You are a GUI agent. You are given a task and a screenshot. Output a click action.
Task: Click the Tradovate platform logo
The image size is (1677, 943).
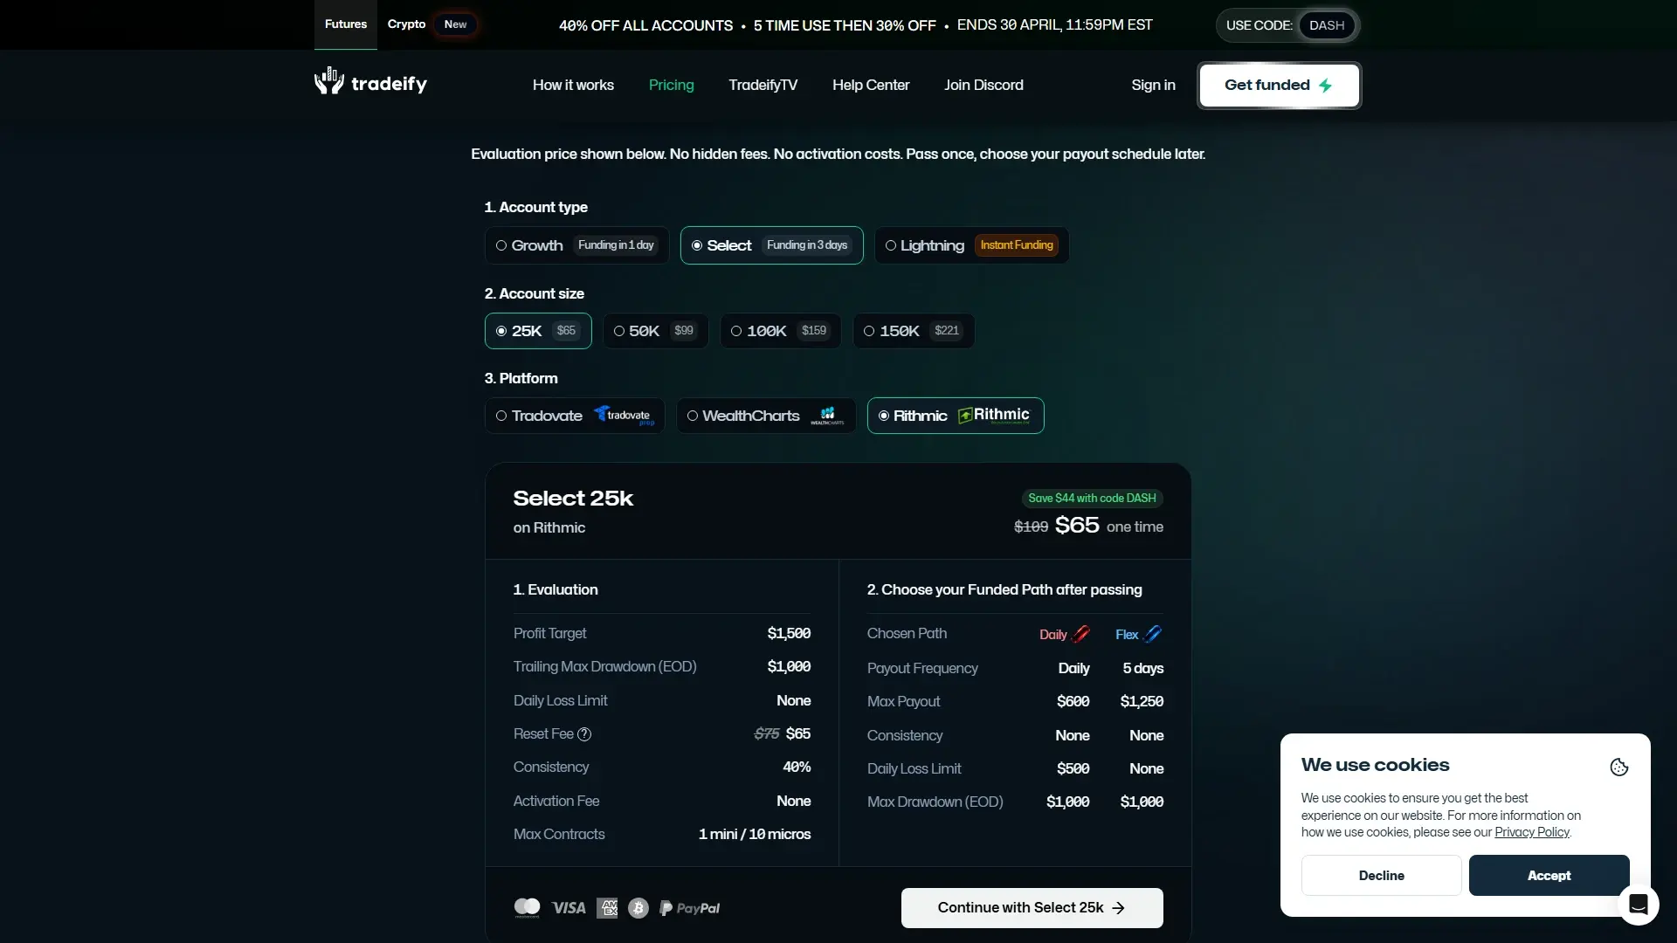[x=624, y=416]
